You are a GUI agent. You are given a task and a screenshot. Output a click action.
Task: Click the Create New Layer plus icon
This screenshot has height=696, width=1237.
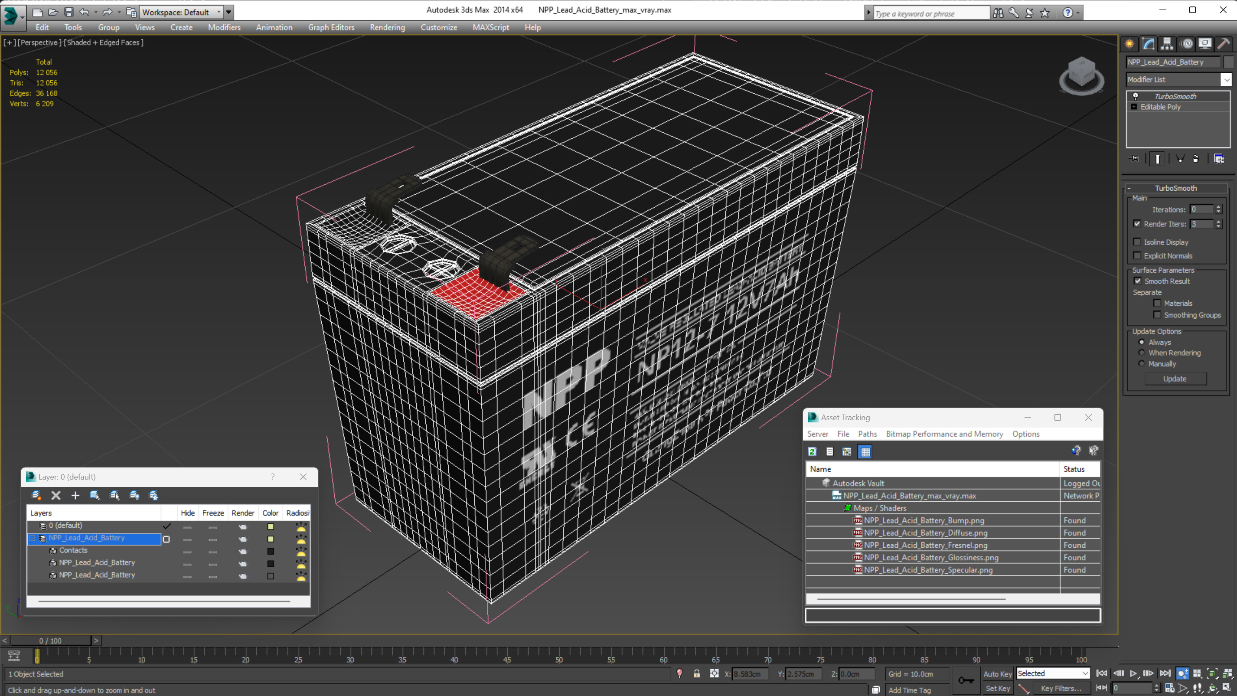tap(75, 495)
